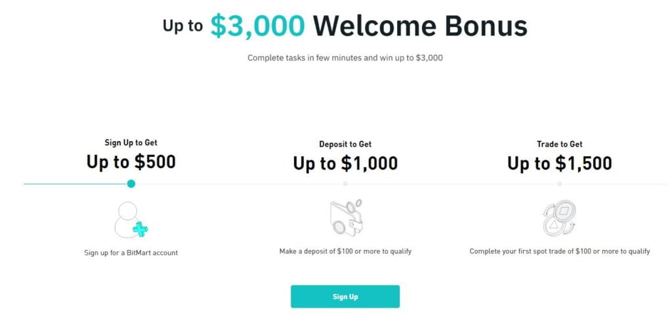
Task: Click 'Complete tasks in few minutes' subtitle
Action: pos(304,58)
